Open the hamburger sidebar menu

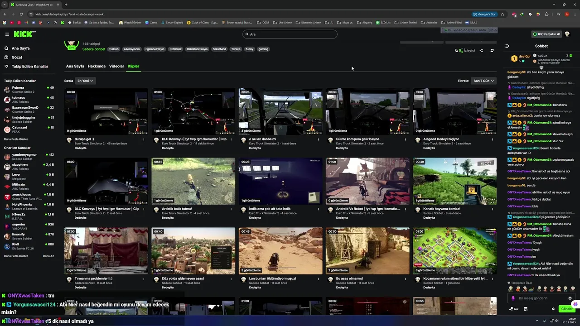[7, 34]
